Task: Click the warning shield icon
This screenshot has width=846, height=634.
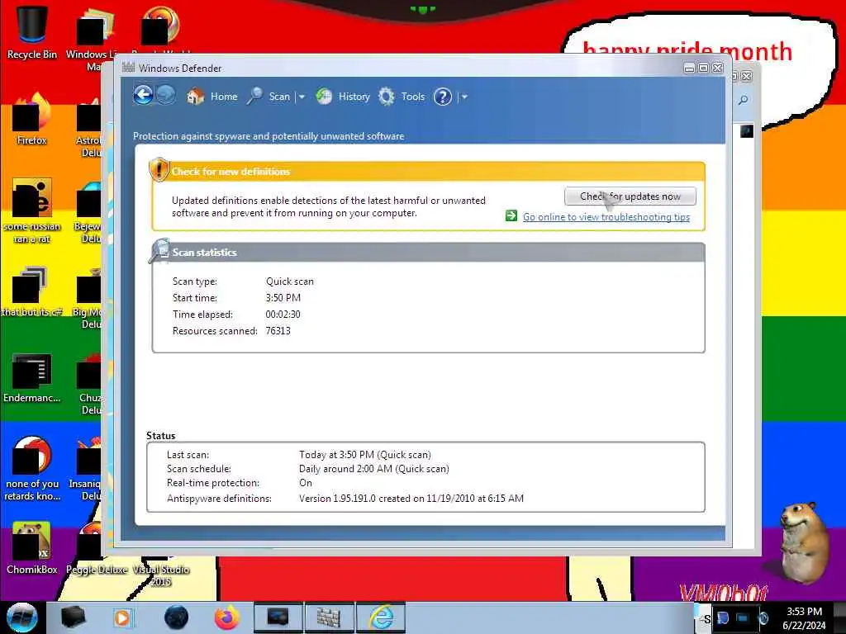Action: click(159, 170)
